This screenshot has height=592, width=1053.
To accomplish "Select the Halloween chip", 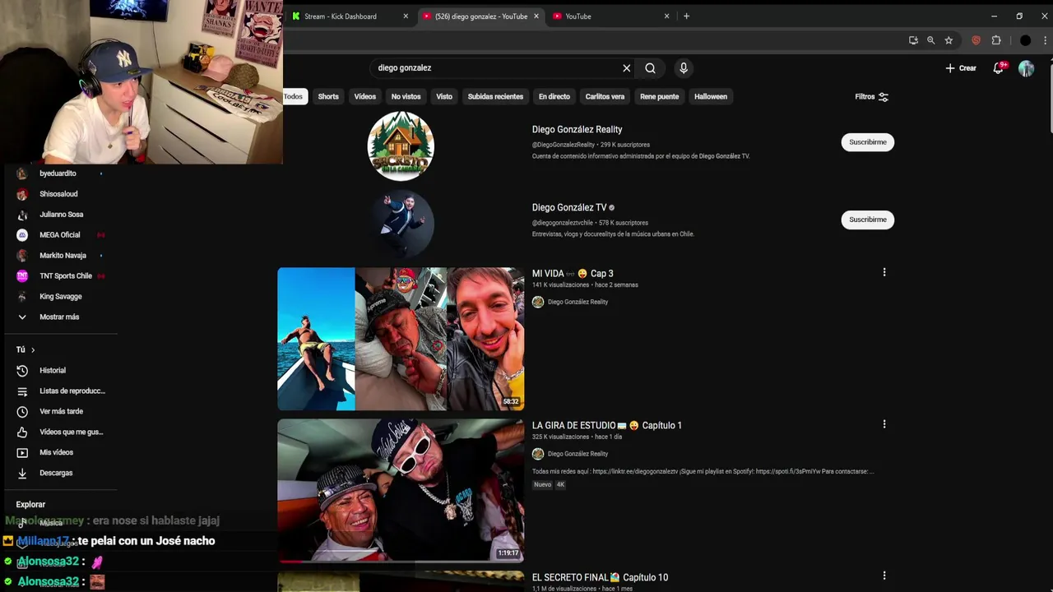I will pos(711,96).
